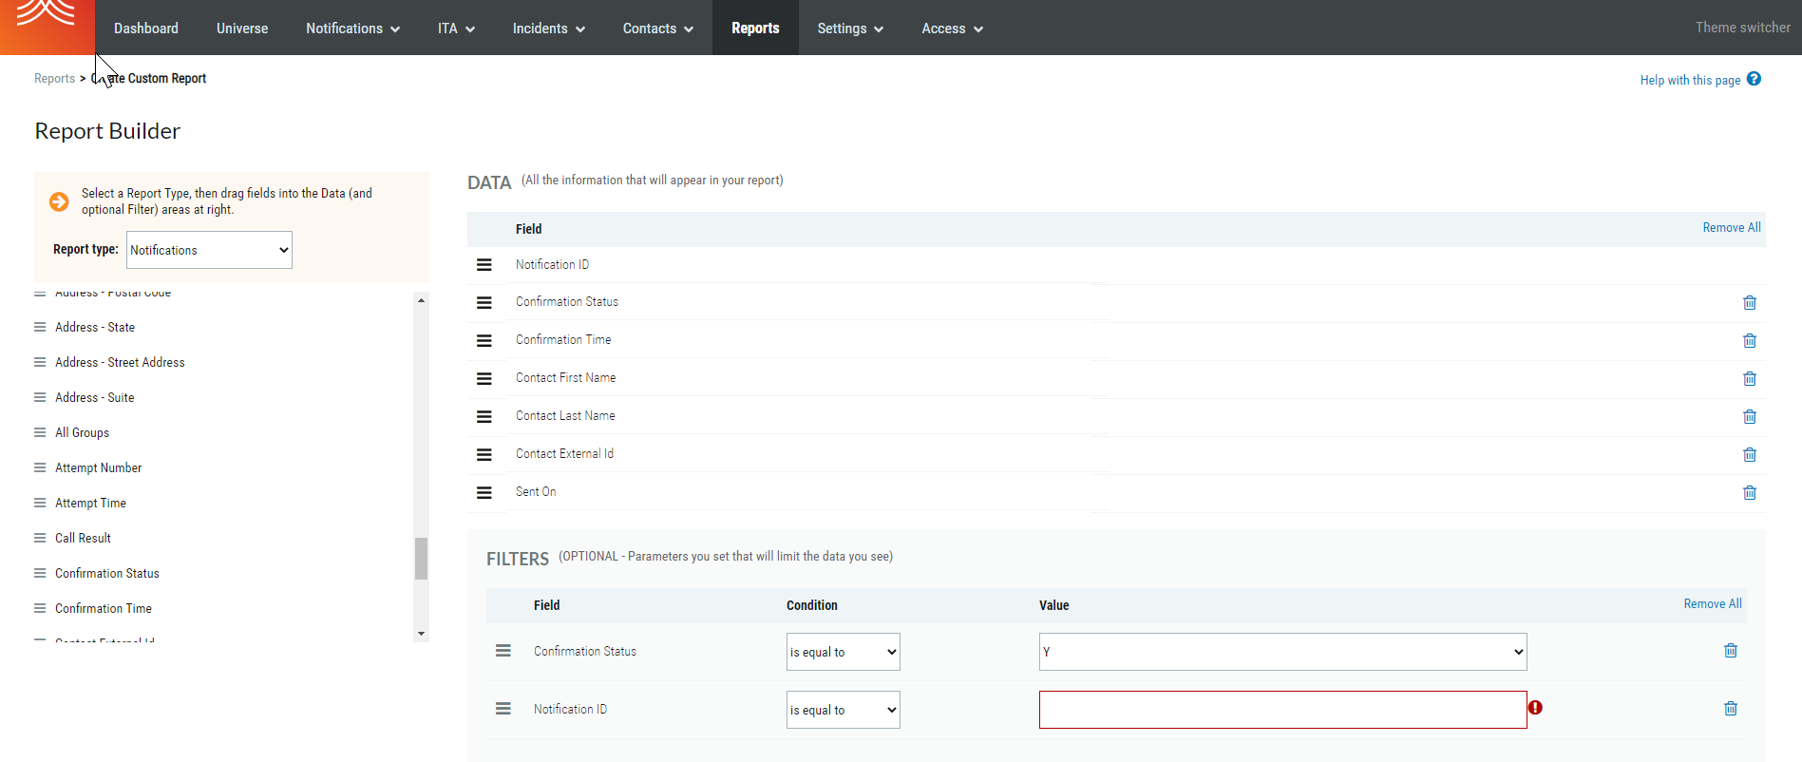Delete the Confirmation Status data field
1802x762 pixels.
click(x=1749, y=302)
